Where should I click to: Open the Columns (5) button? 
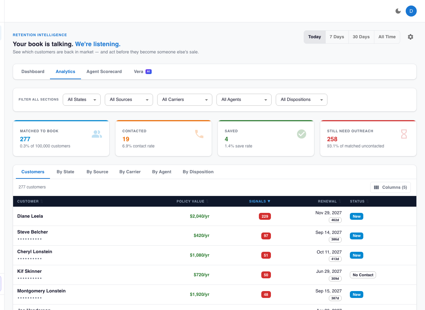click(x=391, y=187)
